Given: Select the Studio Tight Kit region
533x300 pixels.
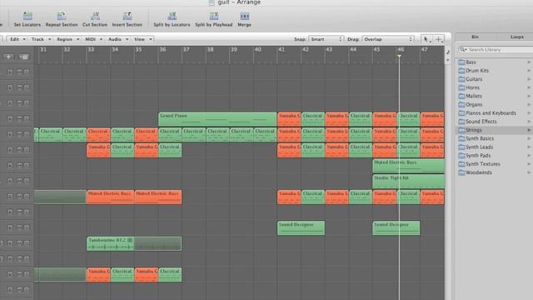Looking at the screenshot, I should pos(409,182).
